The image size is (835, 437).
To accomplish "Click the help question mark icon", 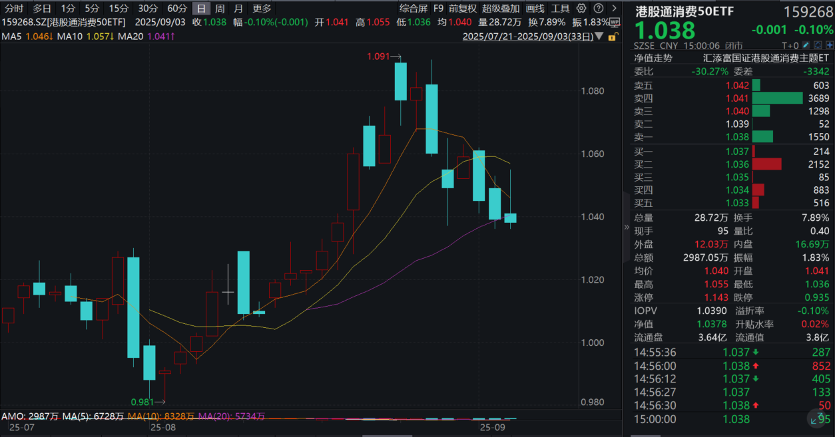I will 597,9.
